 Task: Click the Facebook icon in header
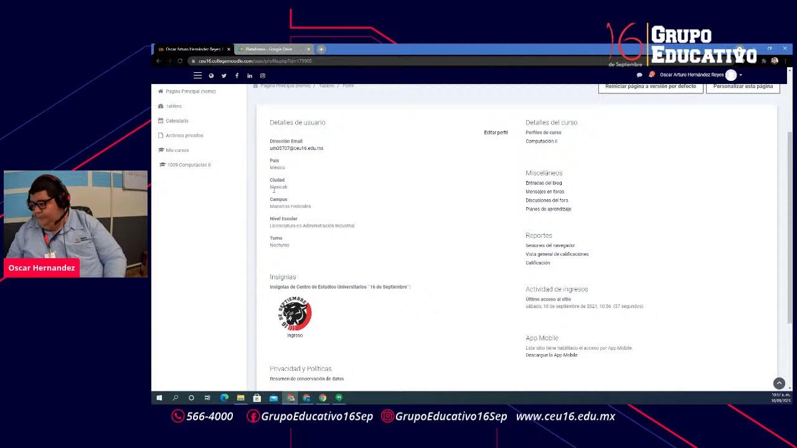point(237,76)
